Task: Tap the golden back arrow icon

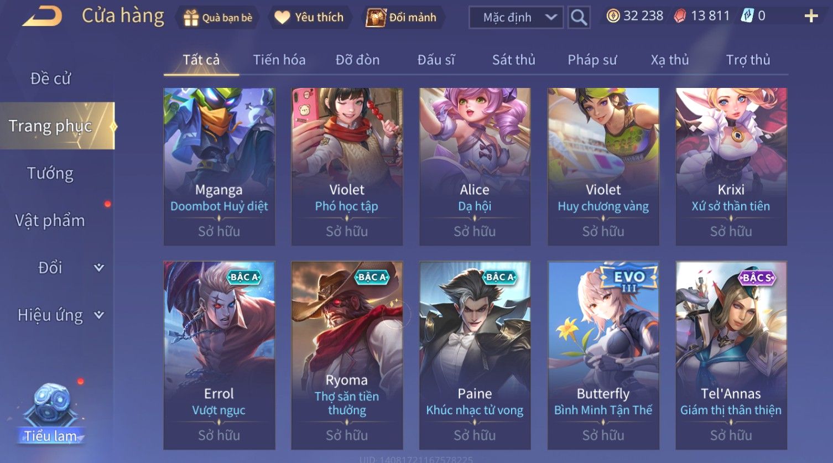Action: coord(42,17)
